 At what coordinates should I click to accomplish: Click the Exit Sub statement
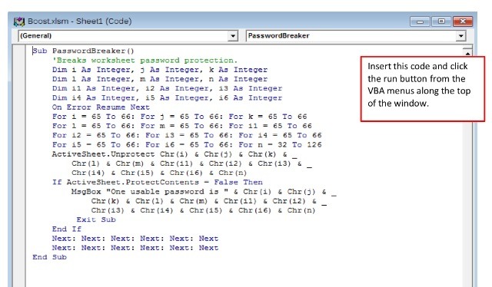[x=96, y=219]
